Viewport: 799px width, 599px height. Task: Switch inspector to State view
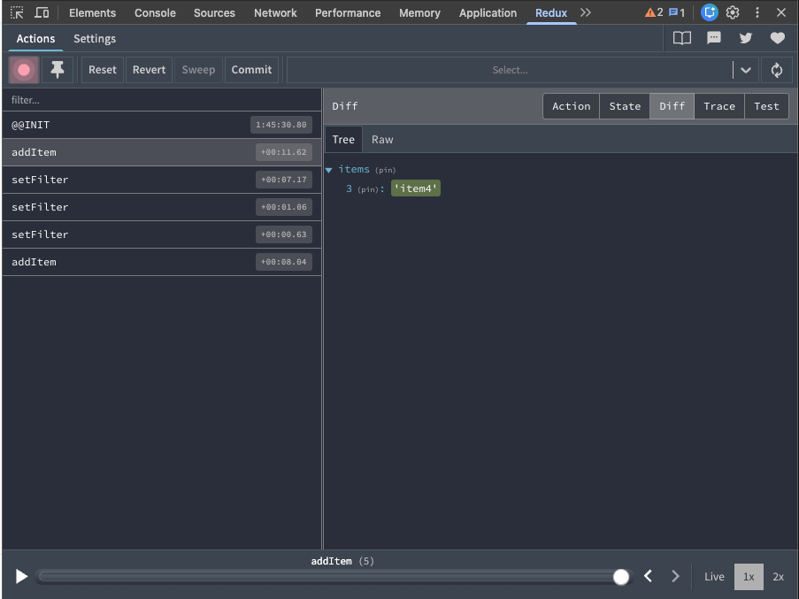[x=625, y=106]
